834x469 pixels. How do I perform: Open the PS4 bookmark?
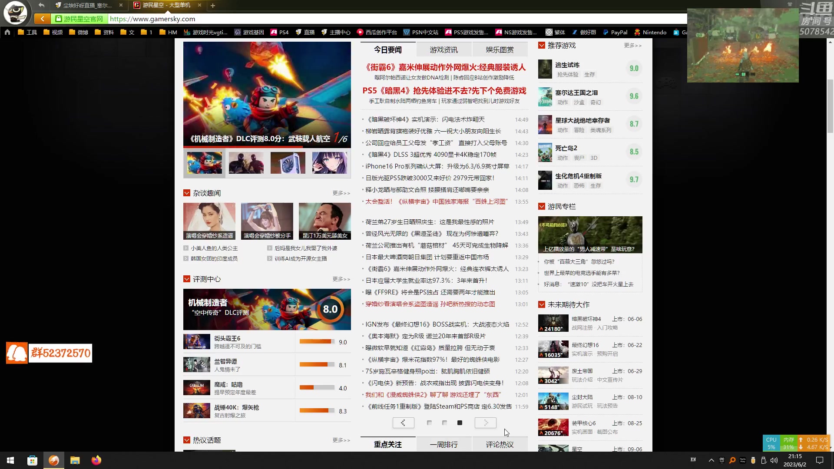280,32
